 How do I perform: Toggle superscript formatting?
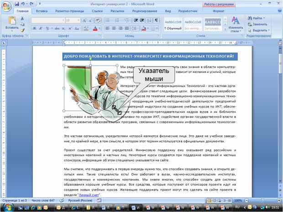[x=70, y=28]
